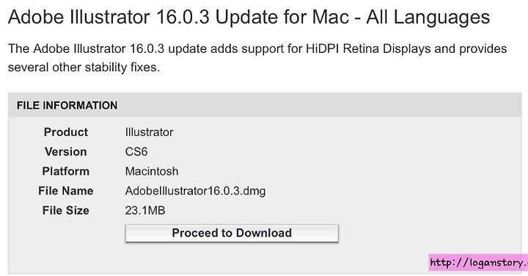The width and height of the screenshot is (528, 276).
Task: Click the CS6 version value
Action: pyautogui.click(x=136, y=152)
